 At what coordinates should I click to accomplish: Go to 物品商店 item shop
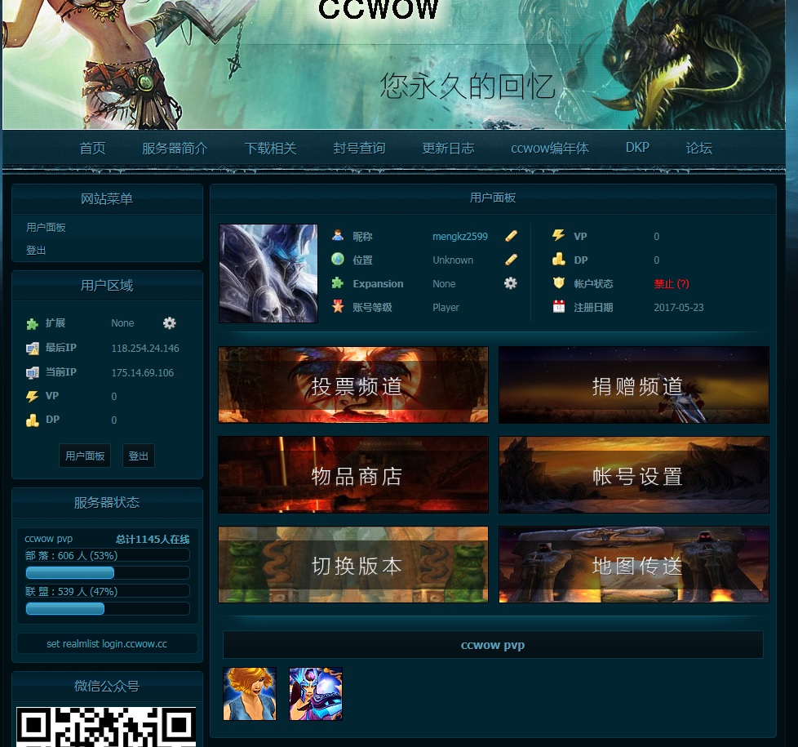pos(353,475)
